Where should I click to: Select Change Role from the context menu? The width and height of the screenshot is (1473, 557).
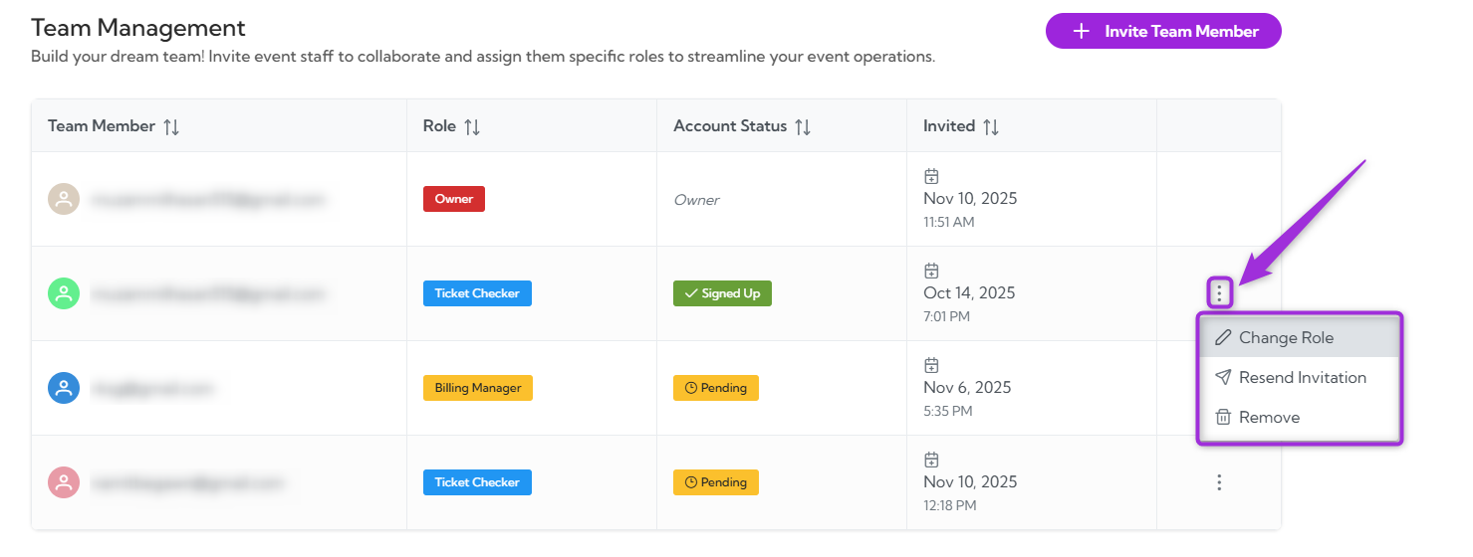1286,338
